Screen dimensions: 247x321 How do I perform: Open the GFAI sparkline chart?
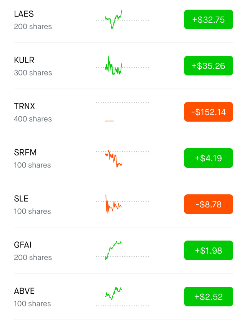122,250
